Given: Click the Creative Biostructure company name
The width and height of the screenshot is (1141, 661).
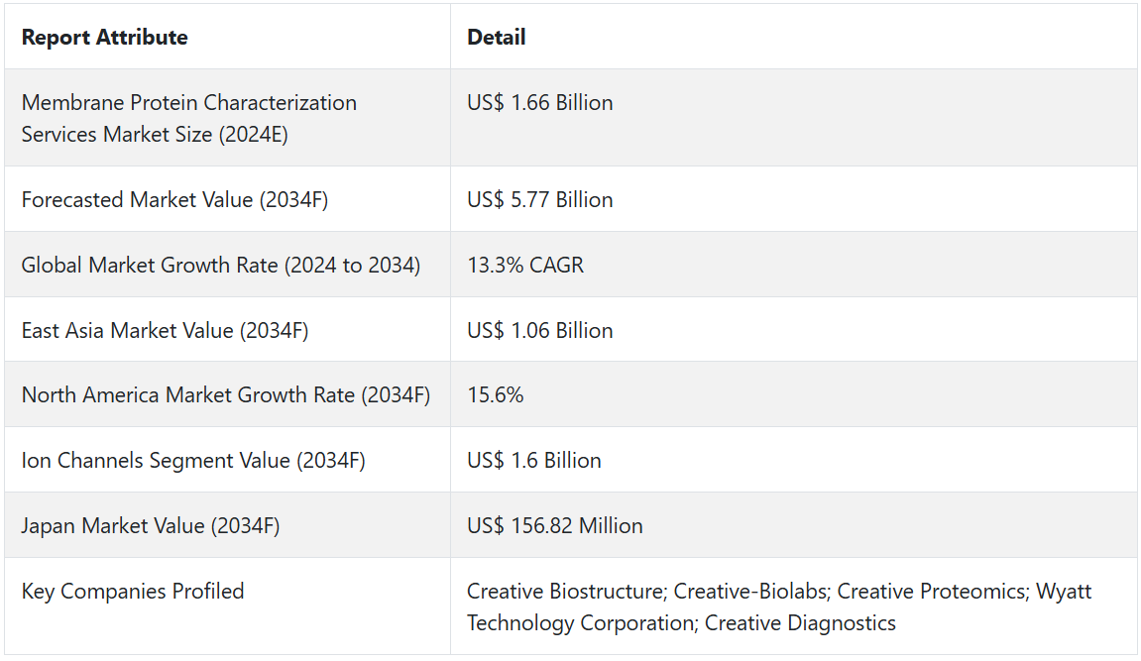Looking at the screenshot, I should [x=565, y=592].
